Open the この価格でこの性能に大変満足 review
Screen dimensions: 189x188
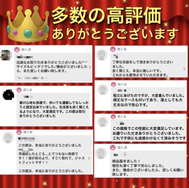pos(149,133)
